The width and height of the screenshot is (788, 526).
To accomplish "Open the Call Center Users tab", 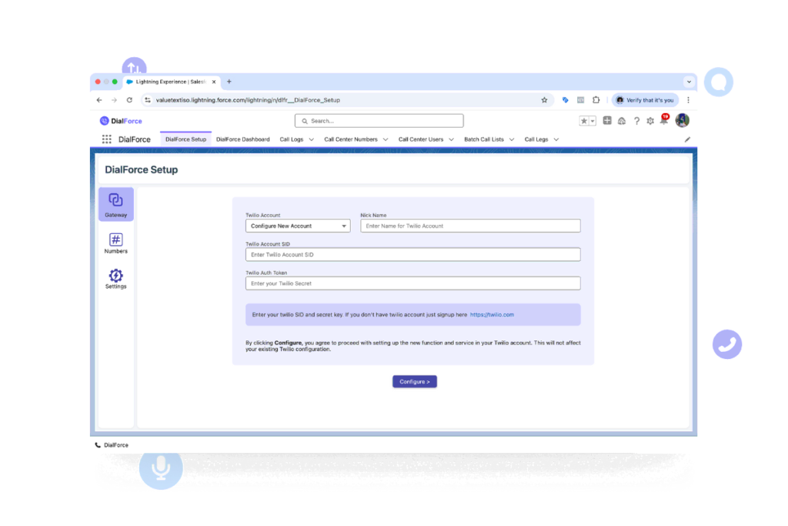I will 422,139.
